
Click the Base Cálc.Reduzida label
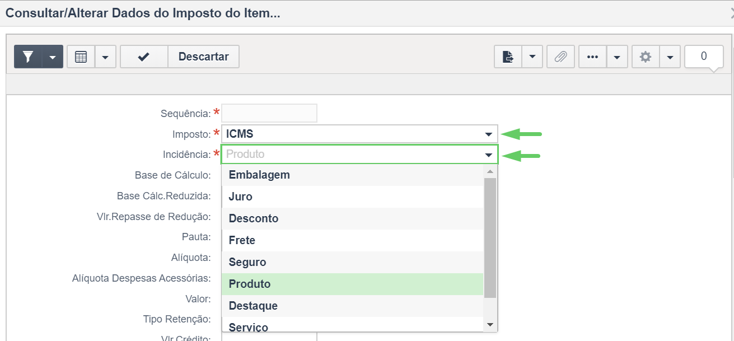163,196
